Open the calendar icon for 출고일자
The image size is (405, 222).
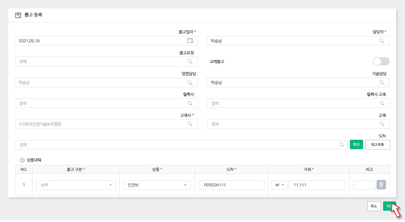(x=190, y=40)
